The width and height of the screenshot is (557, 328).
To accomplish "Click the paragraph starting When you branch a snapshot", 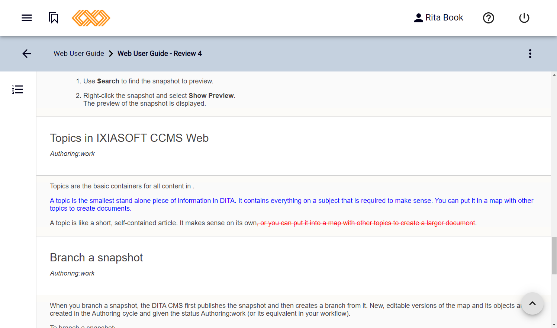I will click(286, 309).
